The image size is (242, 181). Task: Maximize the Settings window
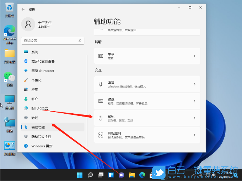[190, 7]
